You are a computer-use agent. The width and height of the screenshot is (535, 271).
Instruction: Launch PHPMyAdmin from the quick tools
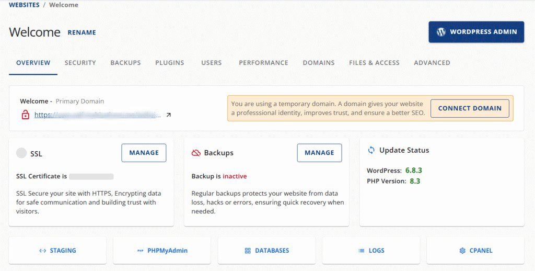[x=162, y=251]
